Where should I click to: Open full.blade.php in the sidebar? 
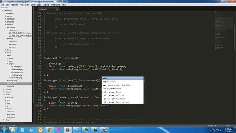tap(16, 66)
